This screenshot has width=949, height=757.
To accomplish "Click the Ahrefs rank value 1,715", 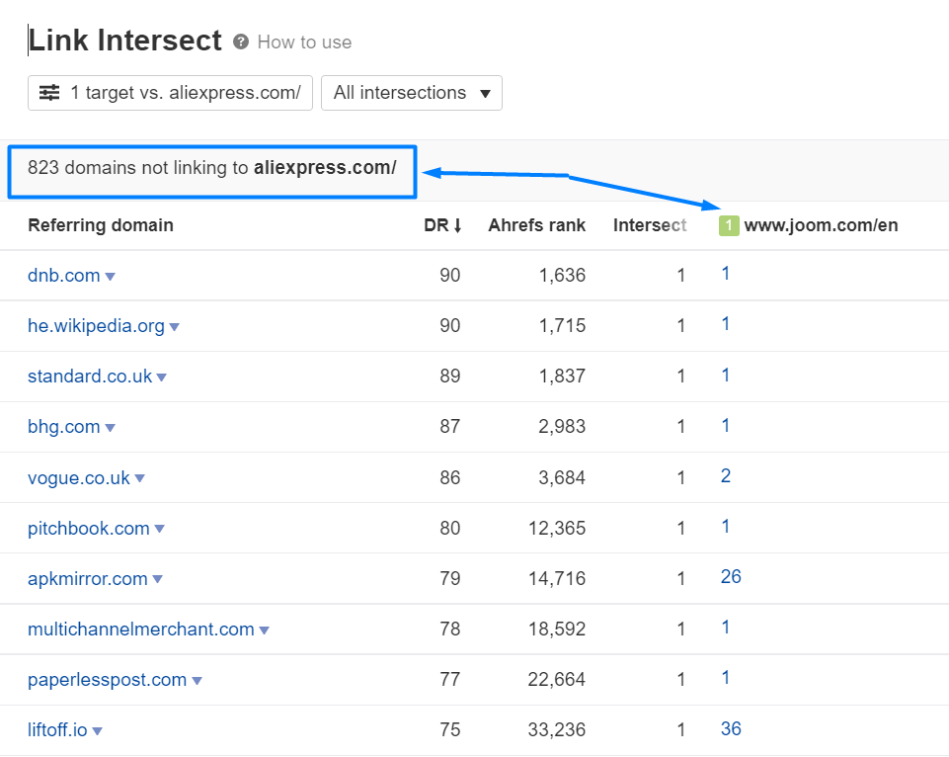I will [x=562, y=326].
